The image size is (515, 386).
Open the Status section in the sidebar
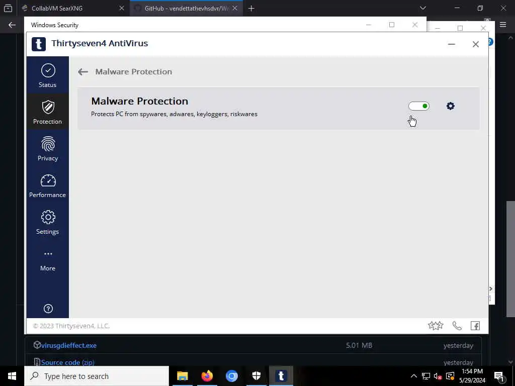coord(48,75)
